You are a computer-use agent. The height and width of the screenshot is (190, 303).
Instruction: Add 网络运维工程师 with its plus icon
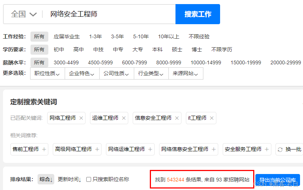[150, 149]
